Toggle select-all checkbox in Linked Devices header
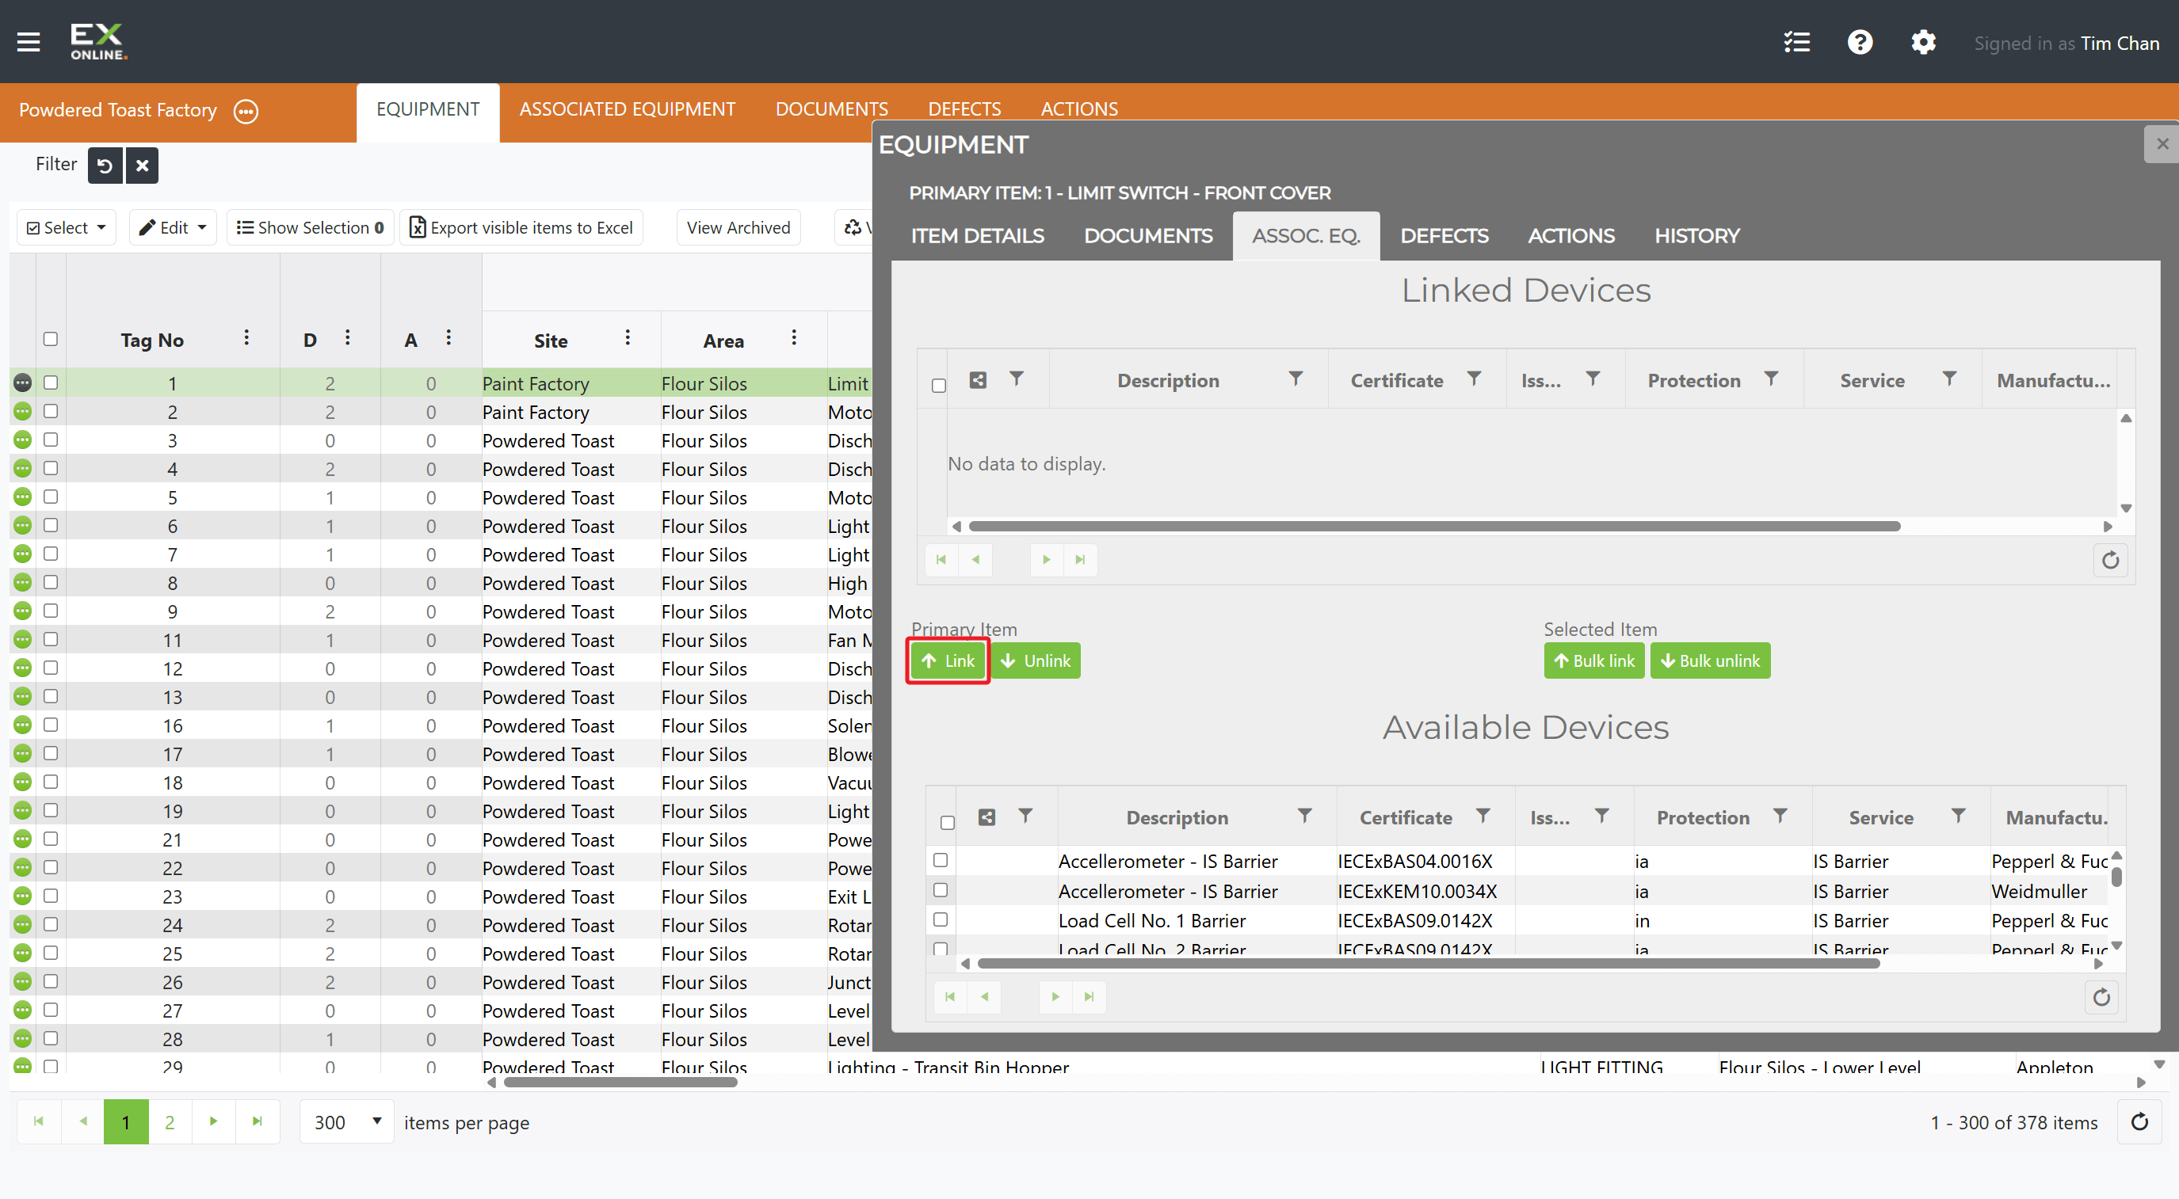Image resolution: width=2179 pixels, height=1199 pixels. (x=938, y=385)
